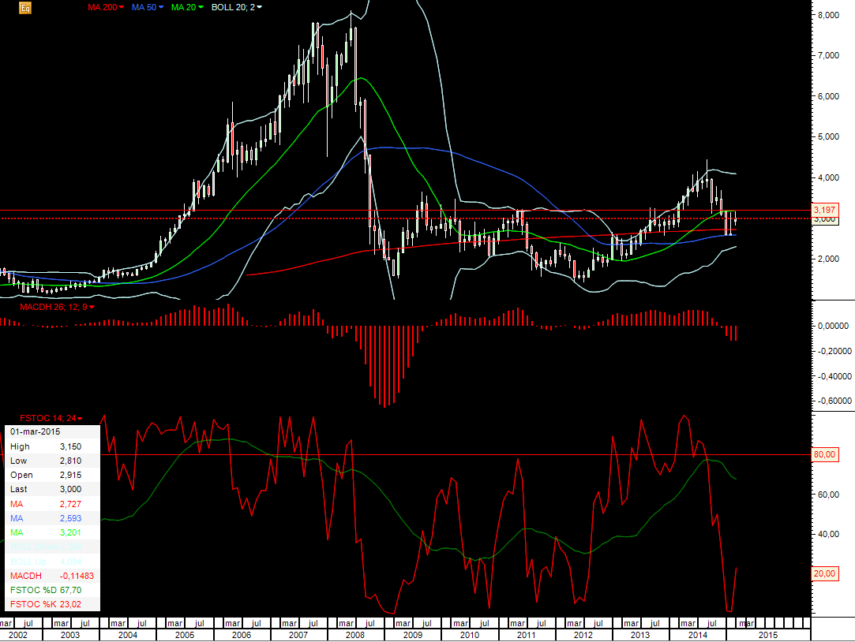This screenshot has width=855, height=642.
Task: Click the 40,00 stochastic axis label
Action: click(827, 534)
